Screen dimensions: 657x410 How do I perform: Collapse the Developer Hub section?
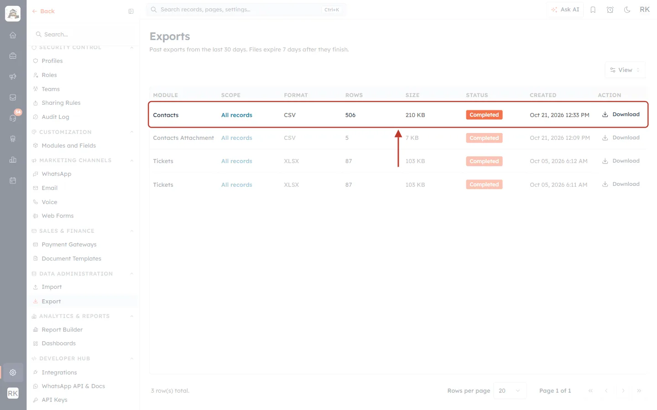tap(132, 359)
